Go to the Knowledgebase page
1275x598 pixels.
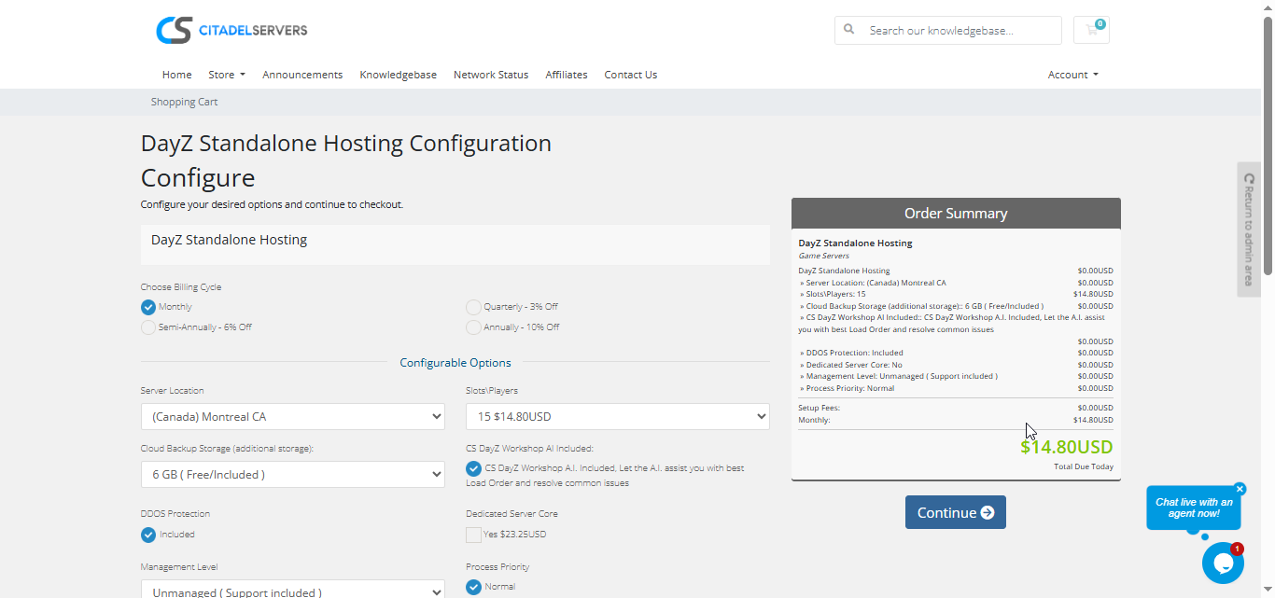(x=398, y=74)
